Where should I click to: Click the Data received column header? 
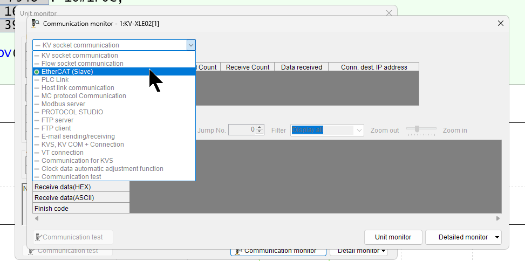(x=301, y=67)
